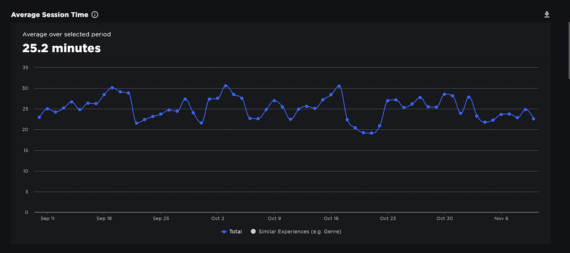
Task: Download the Average Session Time chart data
Action: point(547,14)
